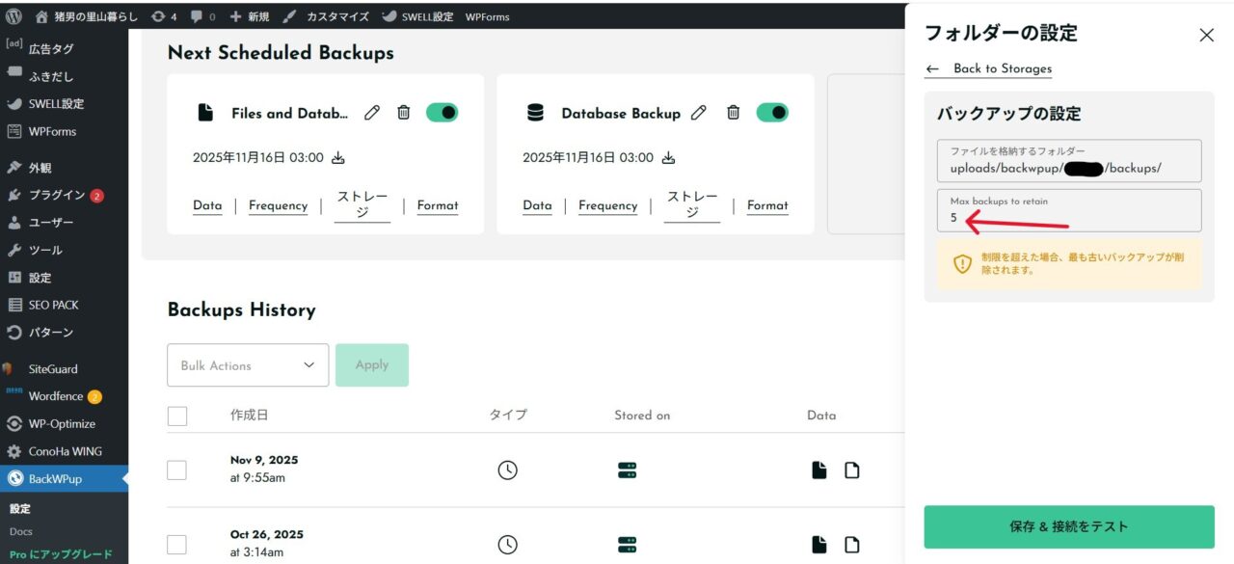The width and height of the screenshot is (1234, 564).
Task: Click download icon under Files and Database date
Action: (x=337, y=158)
